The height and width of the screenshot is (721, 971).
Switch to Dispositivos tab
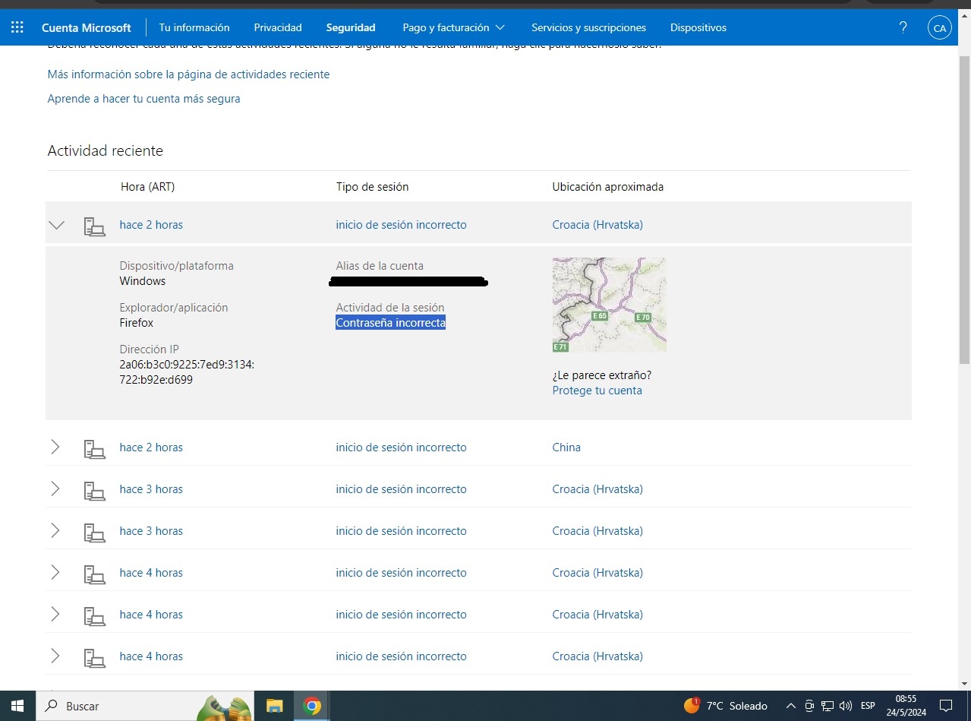click(698, 27)
